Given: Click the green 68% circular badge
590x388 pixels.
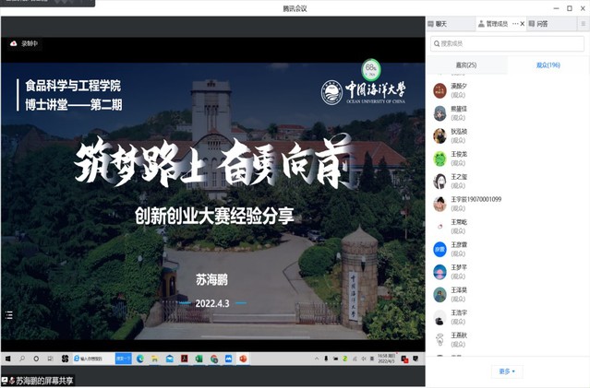Looking at the screenshot, I should point(370,69).
